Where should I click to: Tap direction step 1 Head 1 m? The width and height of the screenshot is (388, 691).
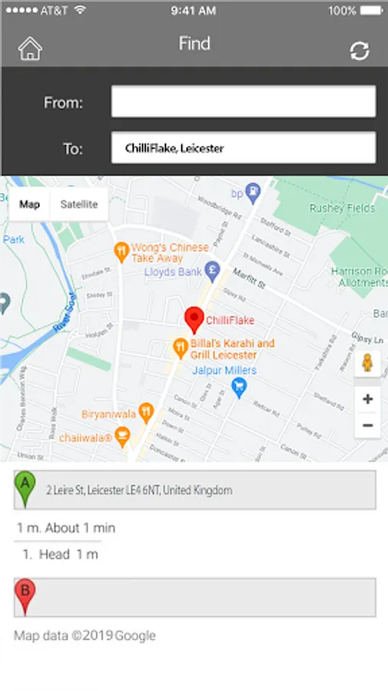click(61, 554)
